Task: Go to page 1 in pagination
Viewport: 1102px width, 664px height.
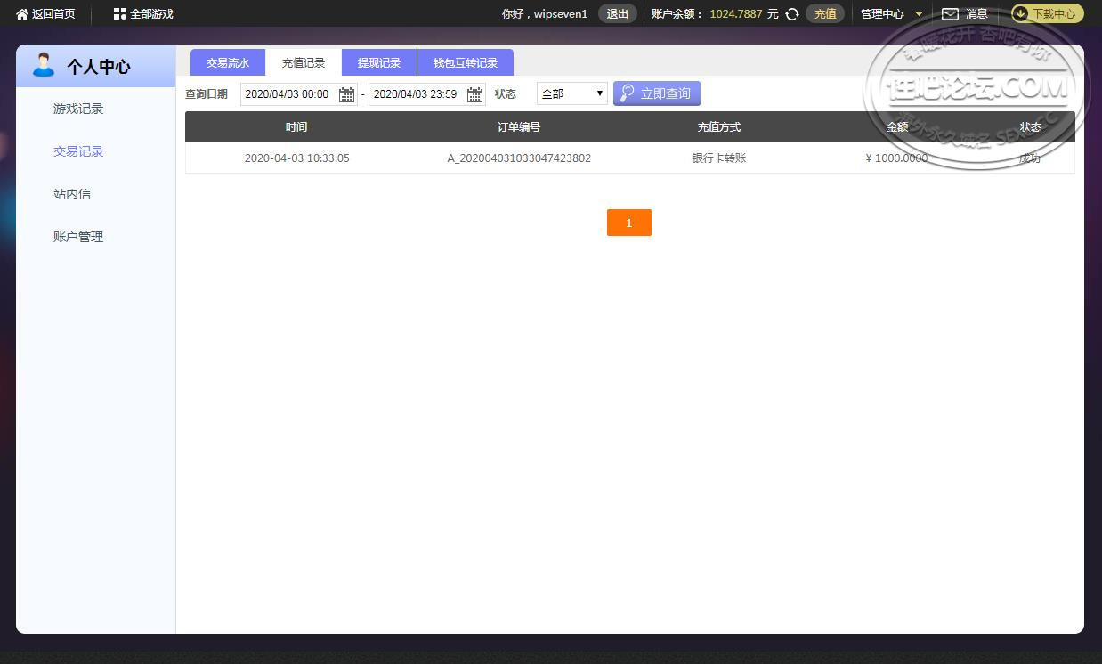Action: [629, 223]
